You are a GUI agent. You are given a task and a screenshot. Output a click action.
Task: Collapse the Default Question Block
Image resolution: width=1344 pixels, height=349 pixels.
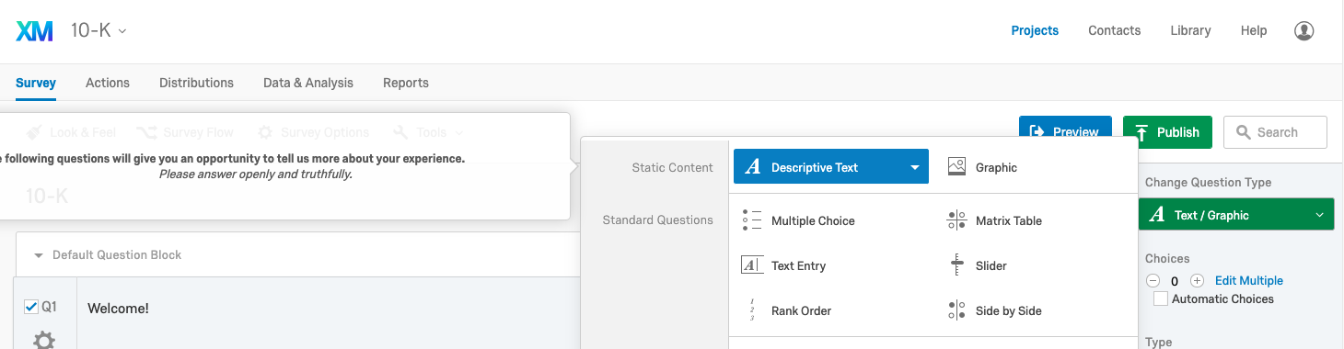click(40, 255)
